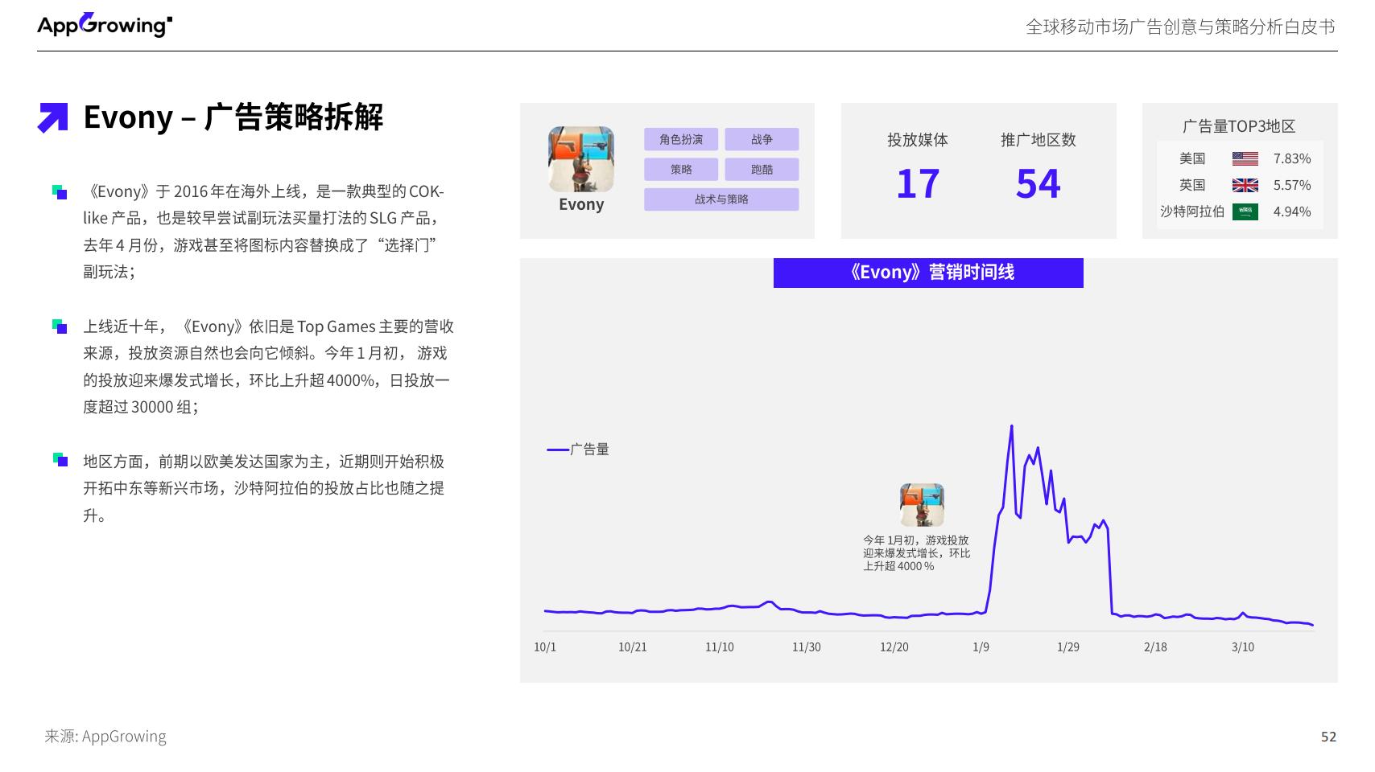1375x772 pixels.
Task: Click the purple arrow icon beside the Evony title
Action: click(x=53, y=117)
